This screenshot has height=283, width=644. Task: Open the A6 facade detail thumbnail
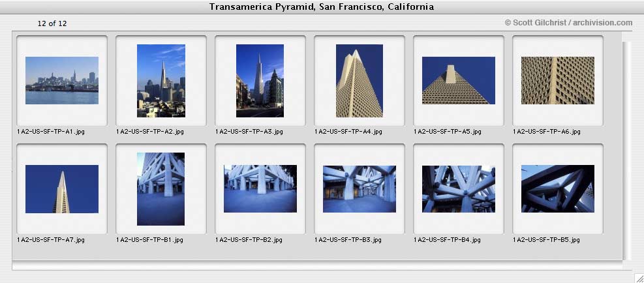pyautogui.click(x=558, y=80)
